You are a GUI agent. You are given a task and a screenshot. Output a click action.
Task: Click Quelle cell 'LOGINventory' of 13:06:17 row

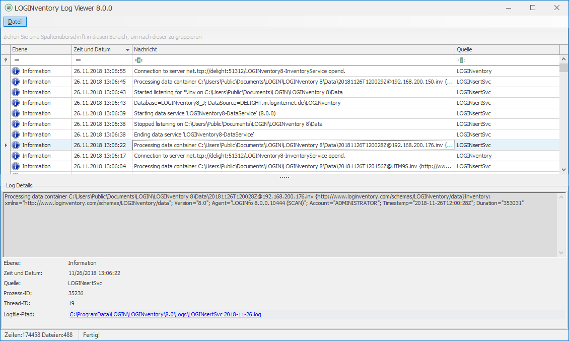tap(507, 156)
